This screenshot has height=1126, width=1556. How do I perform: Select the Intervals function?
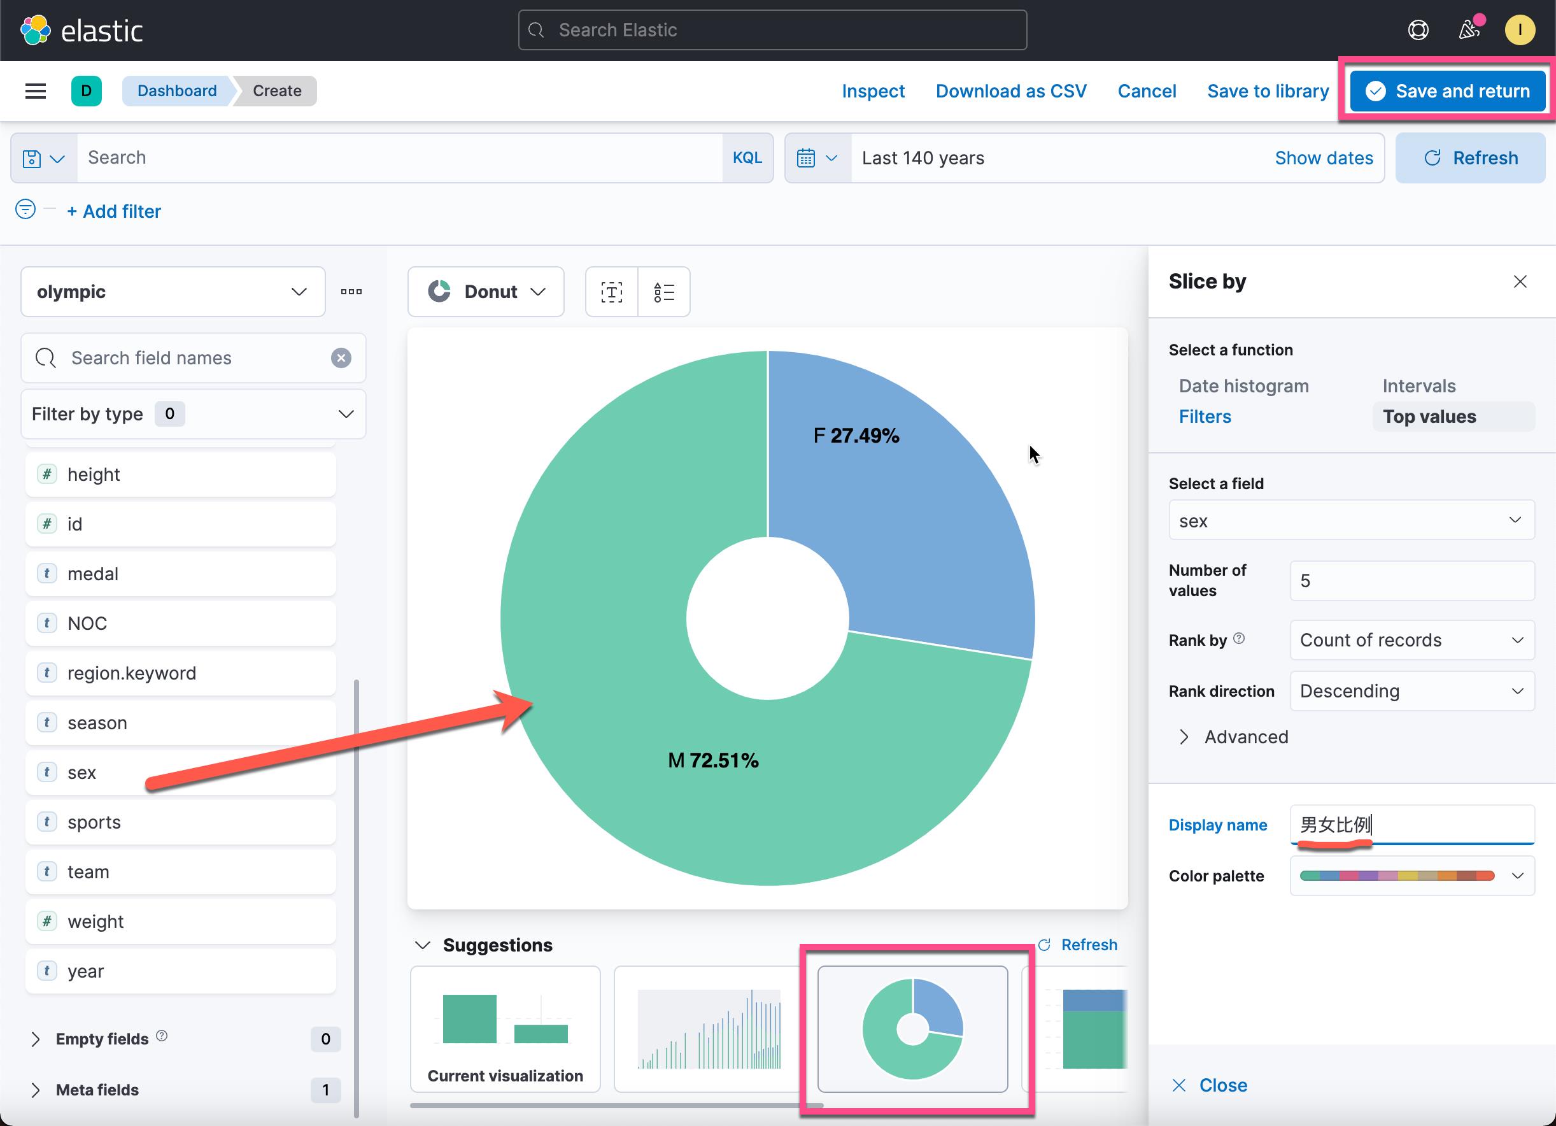1418,385
